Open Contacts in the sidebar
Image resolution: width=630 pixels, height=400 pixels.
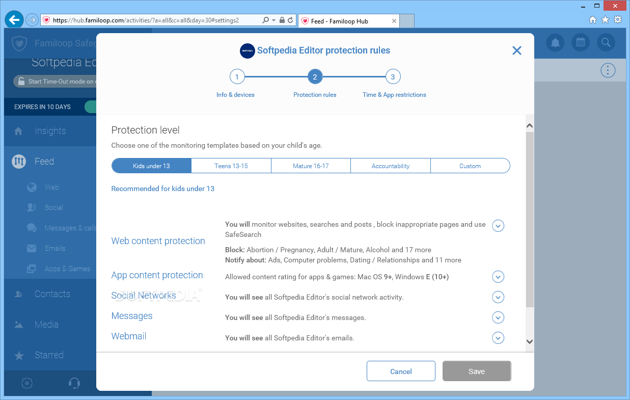50,294
